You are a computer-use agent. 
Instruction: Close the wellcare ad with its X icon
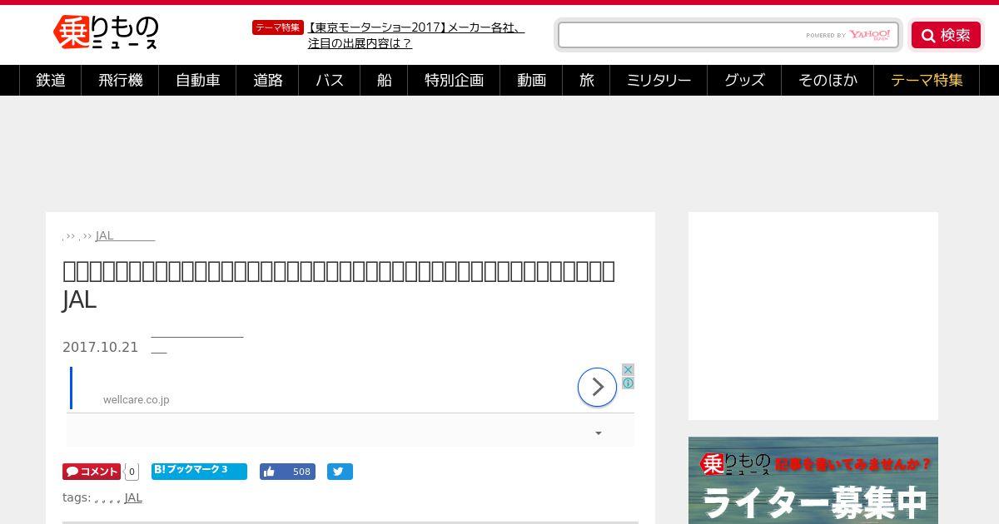[x=629, y=369]
